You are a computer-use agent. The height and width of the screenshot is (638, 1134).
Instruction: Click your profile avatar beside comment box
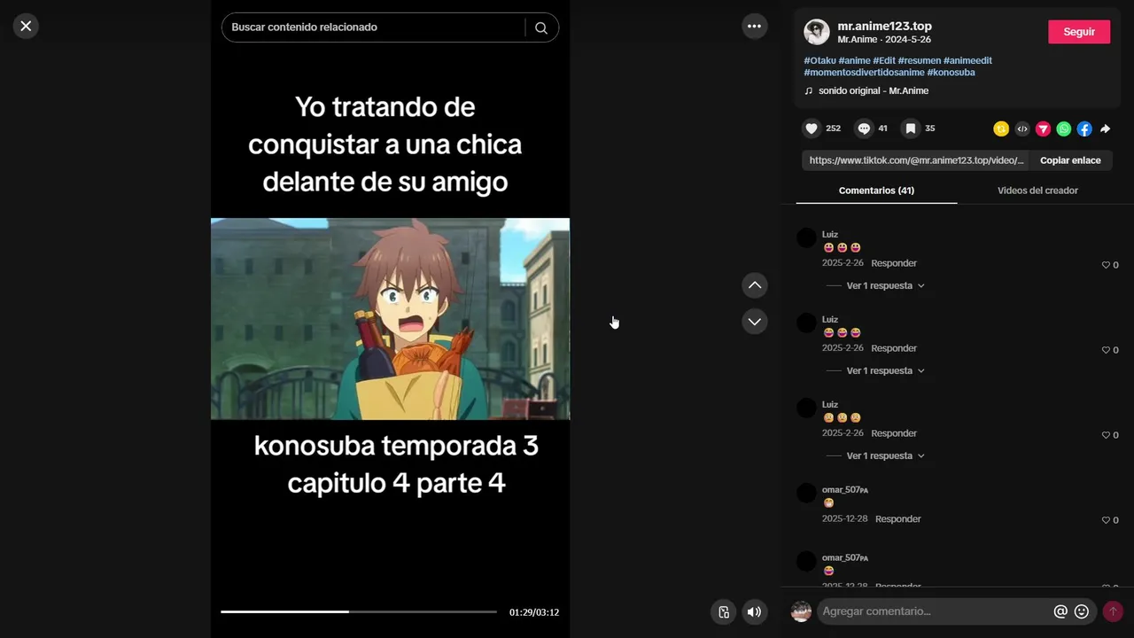pos(801,611)
